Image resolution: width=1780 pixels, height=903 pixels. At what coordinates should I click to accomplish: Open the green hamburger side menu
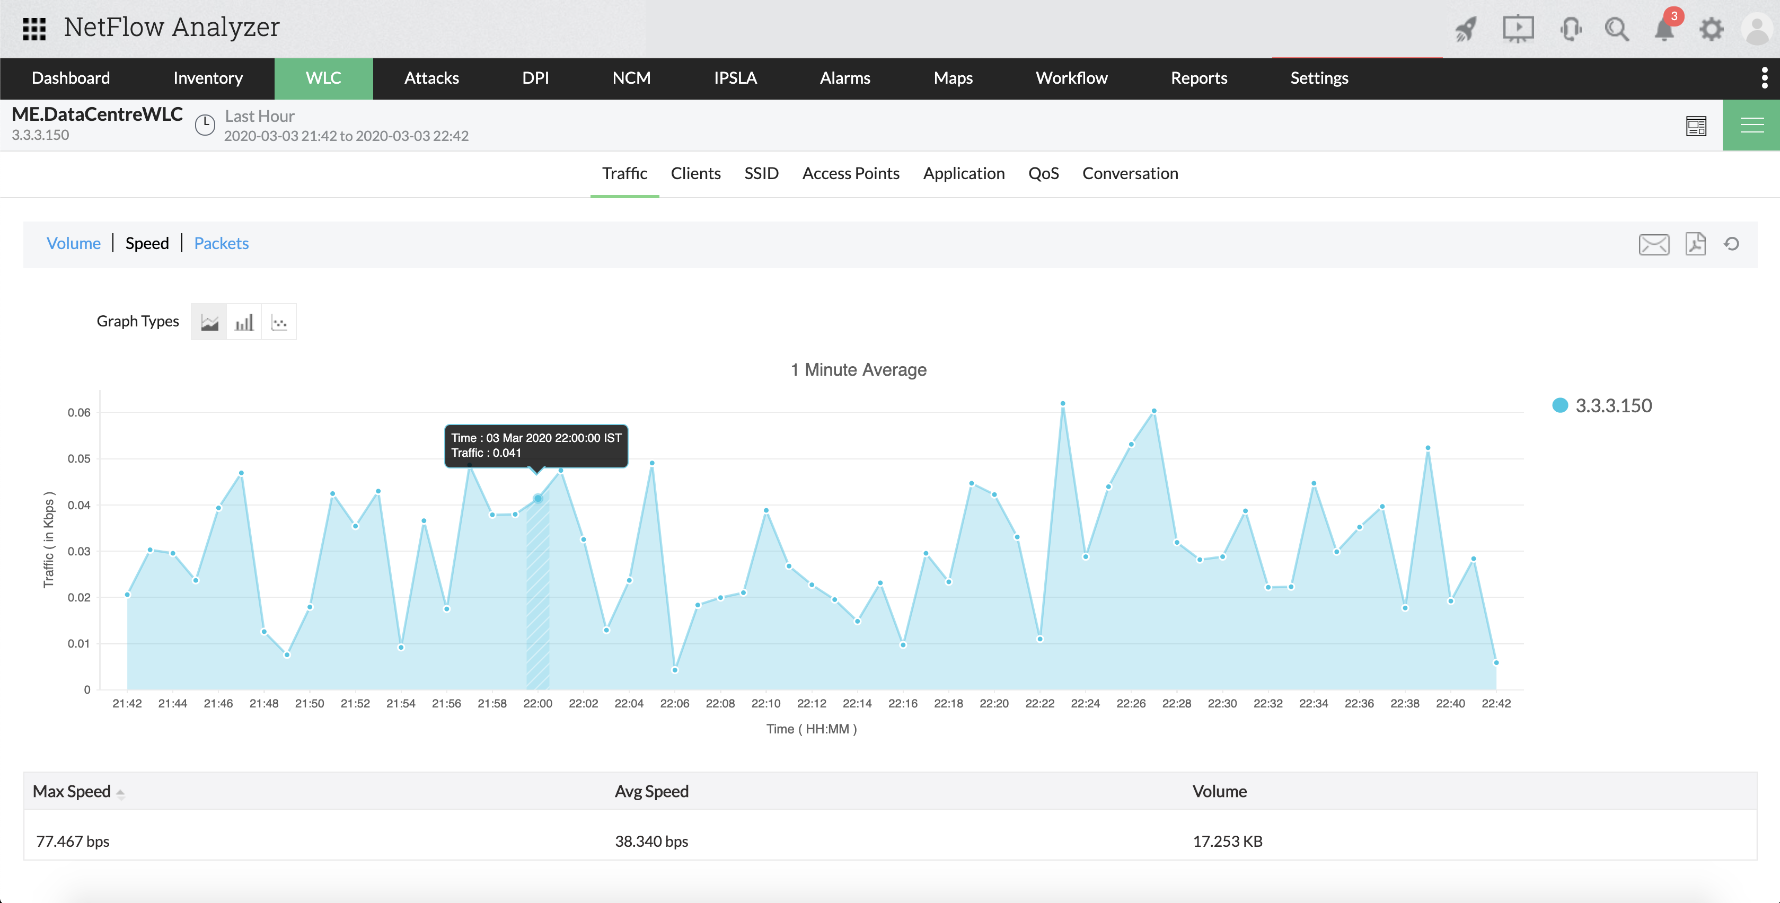[x=1751, y=125]
